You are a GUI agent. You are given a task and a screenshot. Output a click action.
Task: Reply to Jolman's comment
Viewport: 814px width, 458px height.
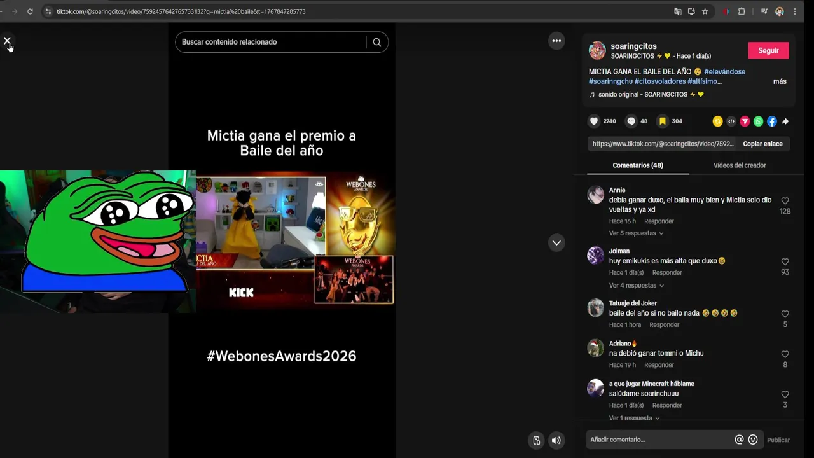[667, 273]
